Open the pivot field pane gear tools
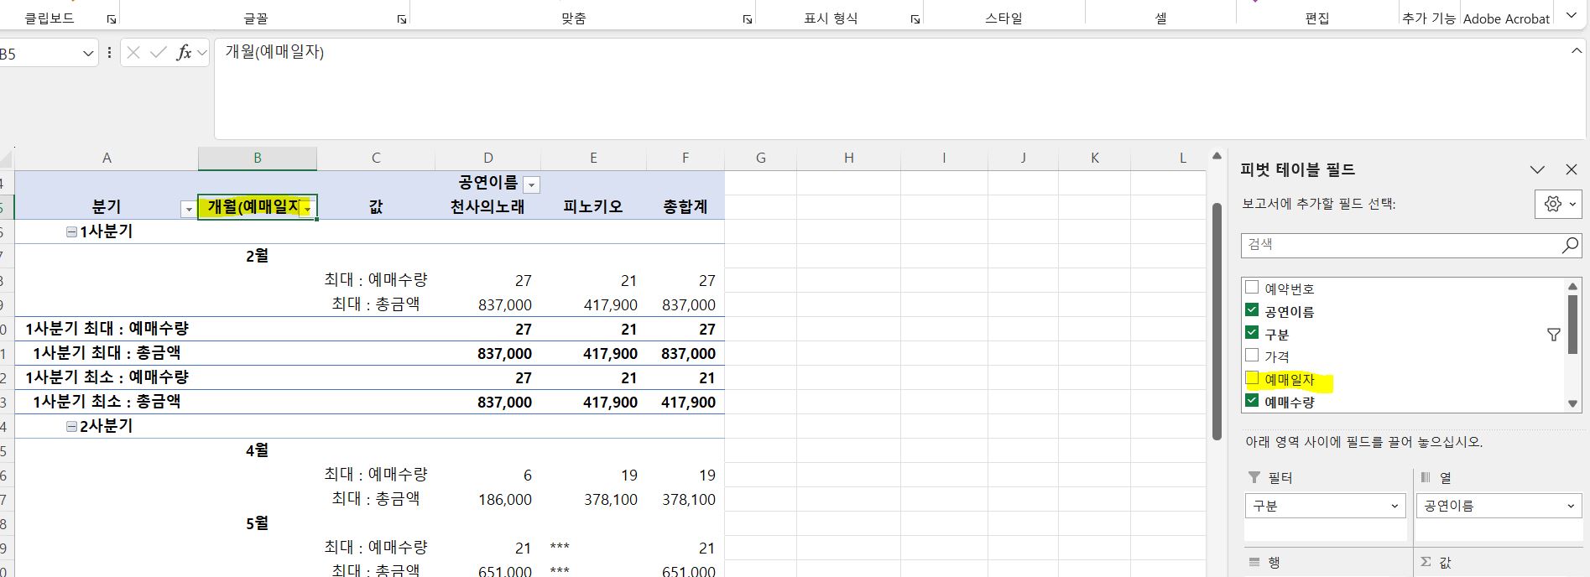The height and width of the screenshot is (577, 1590). 1558,204
